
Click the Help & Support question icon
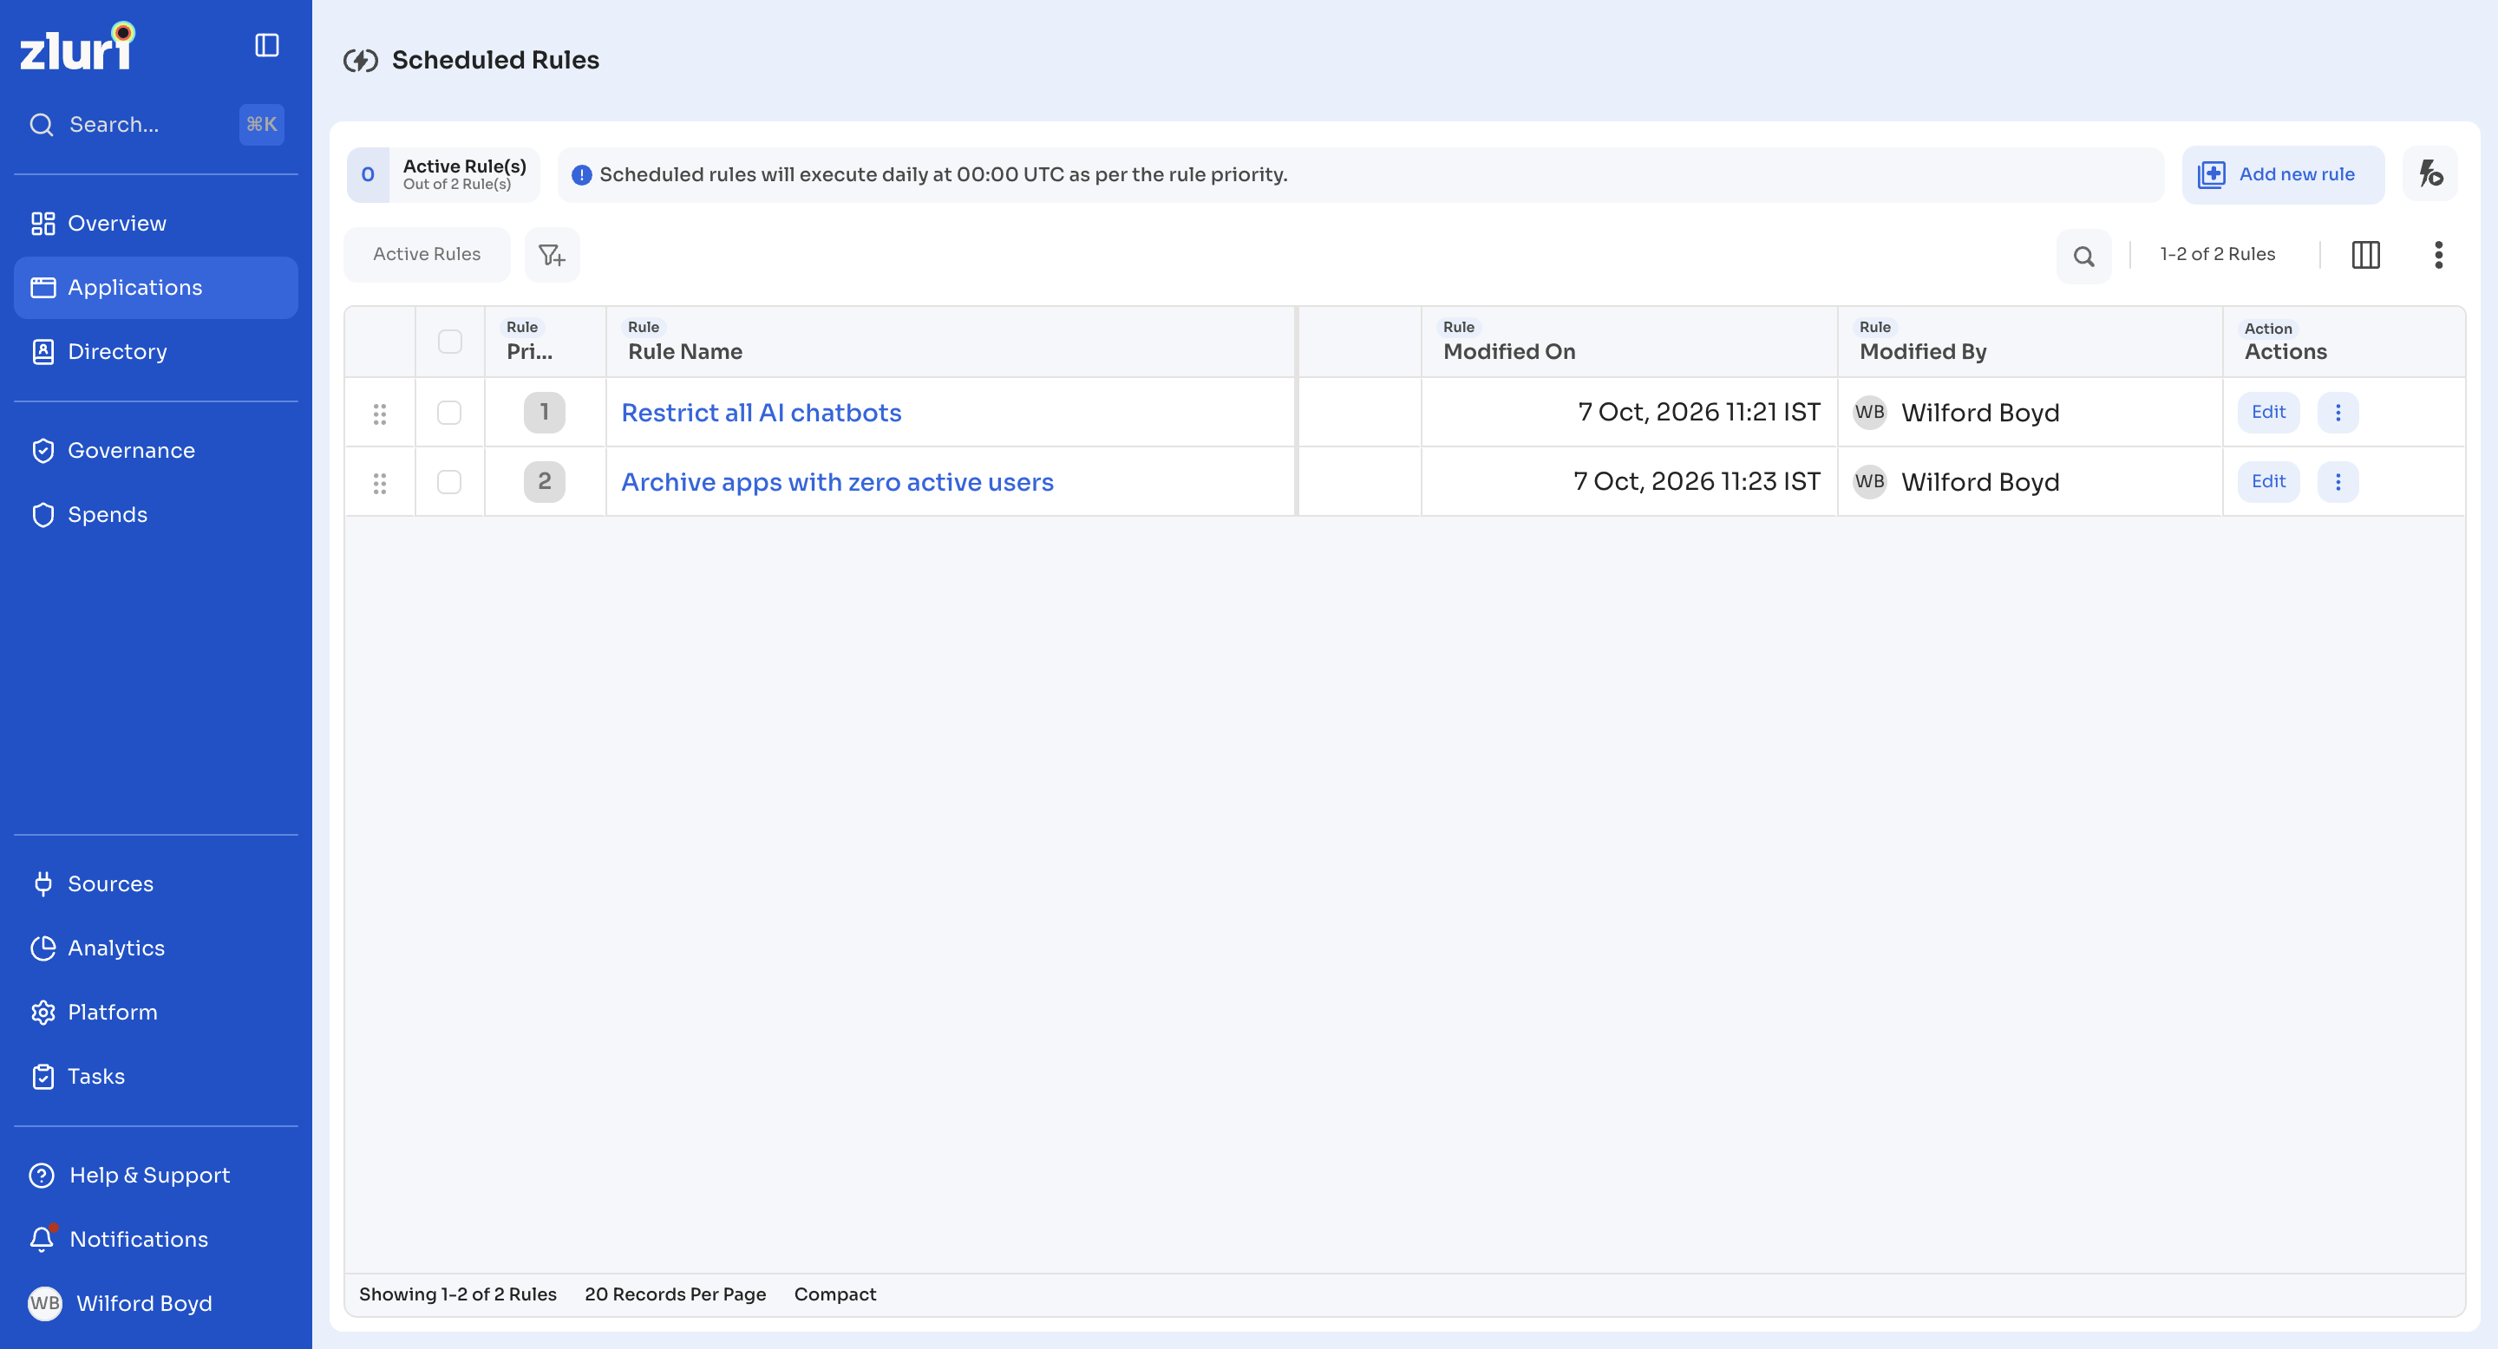click(x=42, y=1175)
